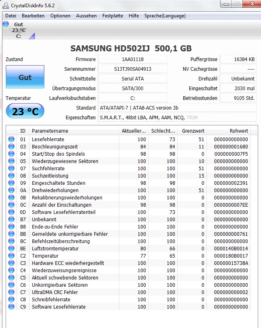Click the status orb for Rekalibrierungswiederholungen

[11, 197]
